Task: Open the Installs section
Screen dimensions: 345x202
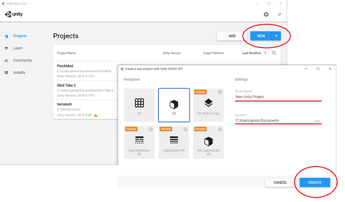Action: [19, 73]
